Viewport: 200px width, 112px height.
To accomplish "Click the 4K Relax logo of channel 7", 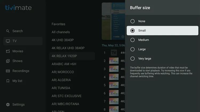I will 114,101.
